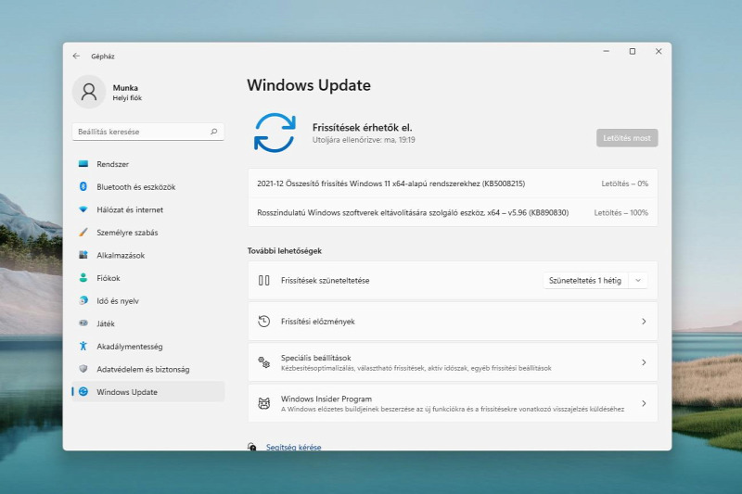The height and width of the screenshot is (494, 742).
Task: Click the "Letöltés – 100%" status
Action: point(620,213)
